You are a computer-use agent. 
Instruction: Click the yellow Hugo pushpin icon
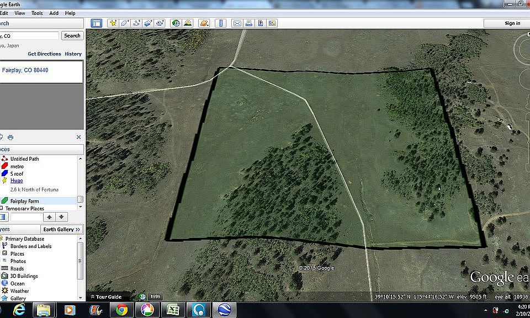click(4, 181)
